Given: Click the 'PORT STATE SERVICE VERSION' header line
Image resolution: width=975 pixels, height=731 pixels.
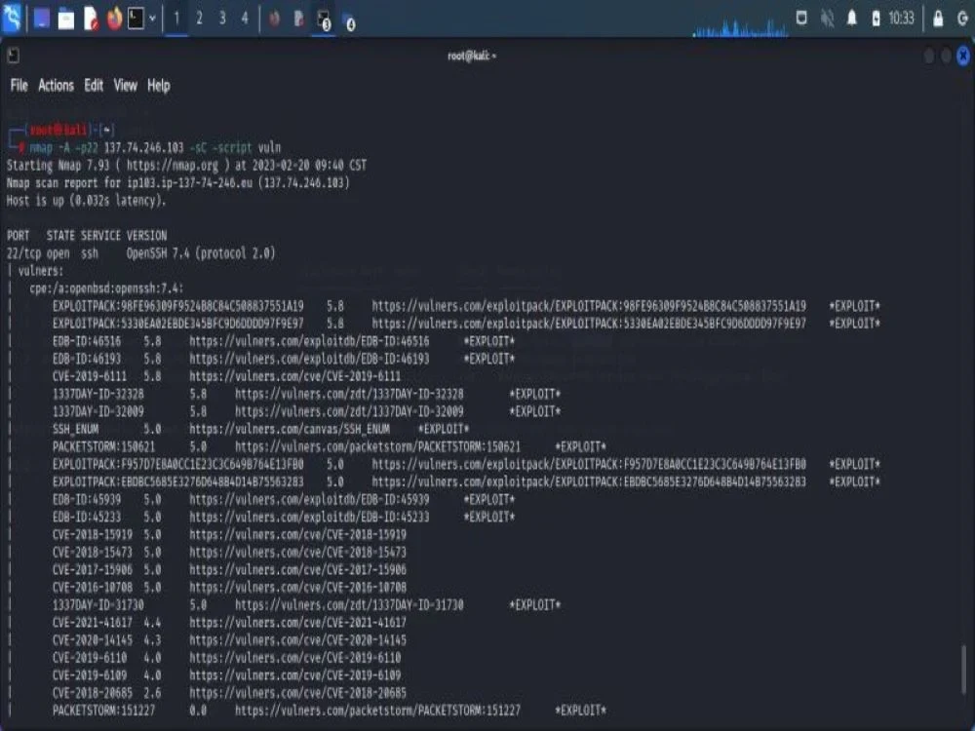Looking at the screenshot, I should tap(87, 236).
